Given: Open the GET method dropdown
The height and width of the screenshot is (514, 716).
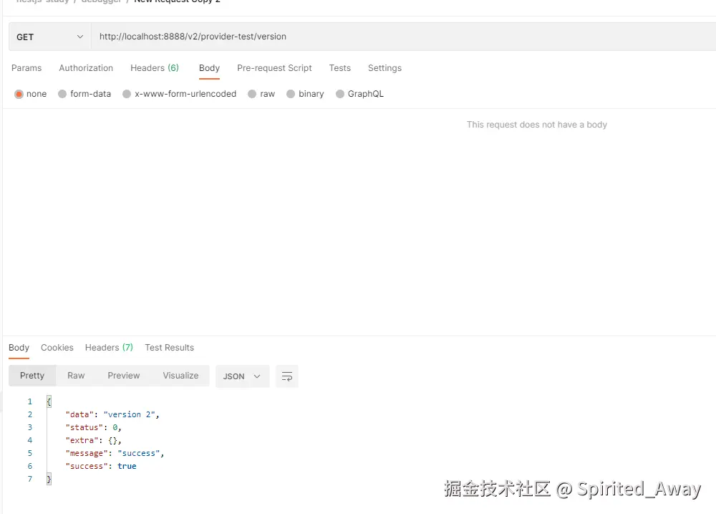Looking at the screenshot, I should click(x=50, y=37).
